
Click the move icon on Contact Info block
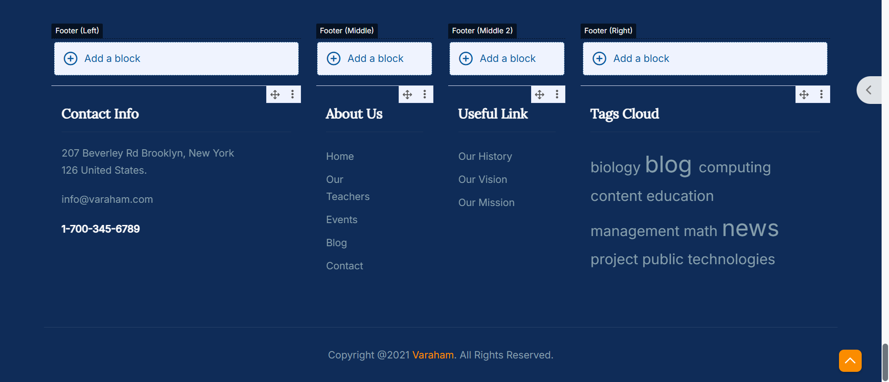(275, 95)
